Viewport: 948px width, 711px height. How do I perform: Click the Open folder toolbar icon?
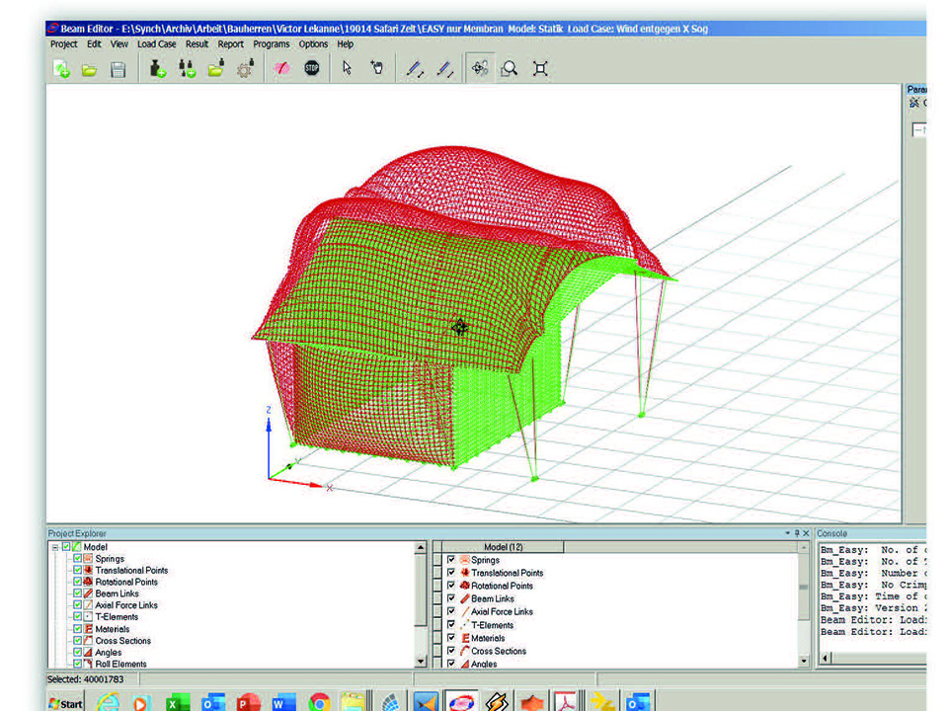click(x=89, y=69)
